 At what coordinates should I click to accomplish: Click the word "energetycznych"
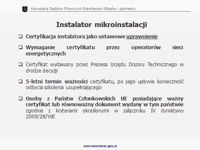point(46,54)
